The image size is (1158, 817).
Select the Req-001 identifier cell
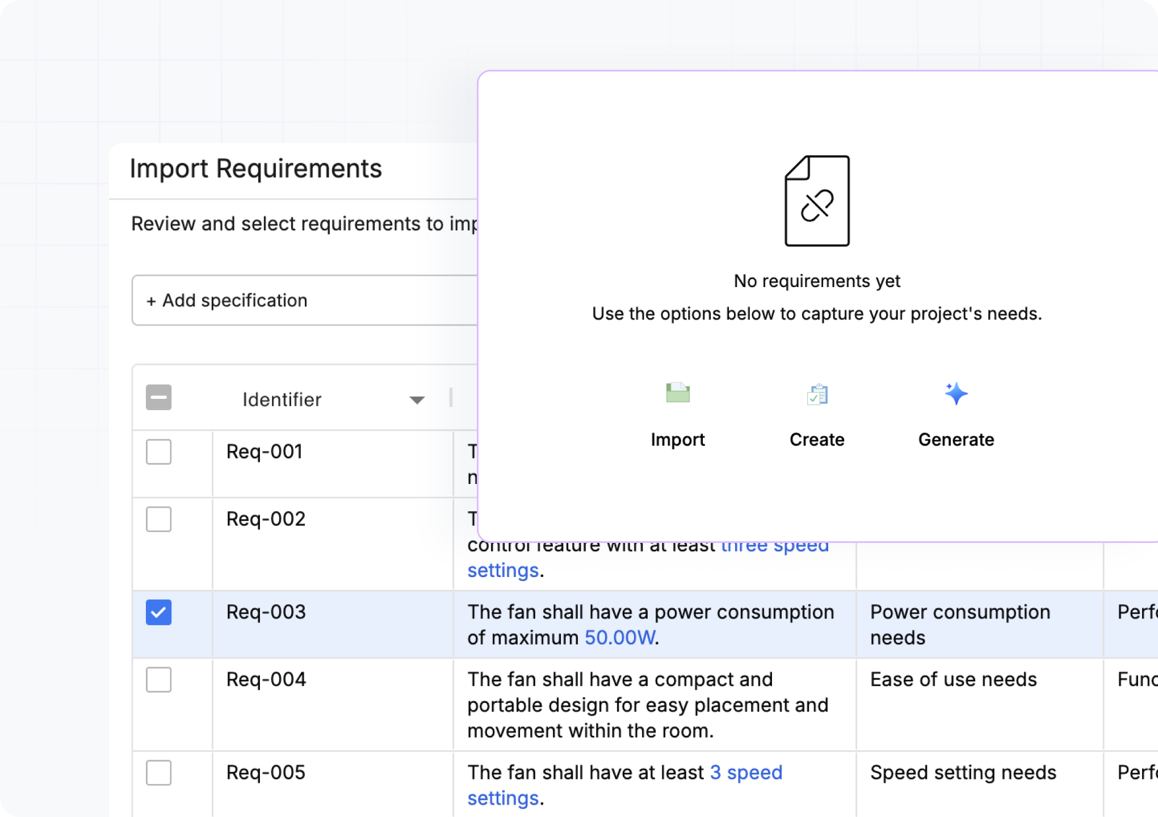coord(333,464)
